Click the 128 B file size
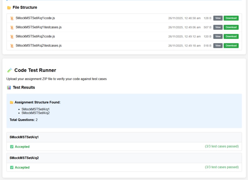The width and height of the screenshot is (248, 180). pos(207,18)
